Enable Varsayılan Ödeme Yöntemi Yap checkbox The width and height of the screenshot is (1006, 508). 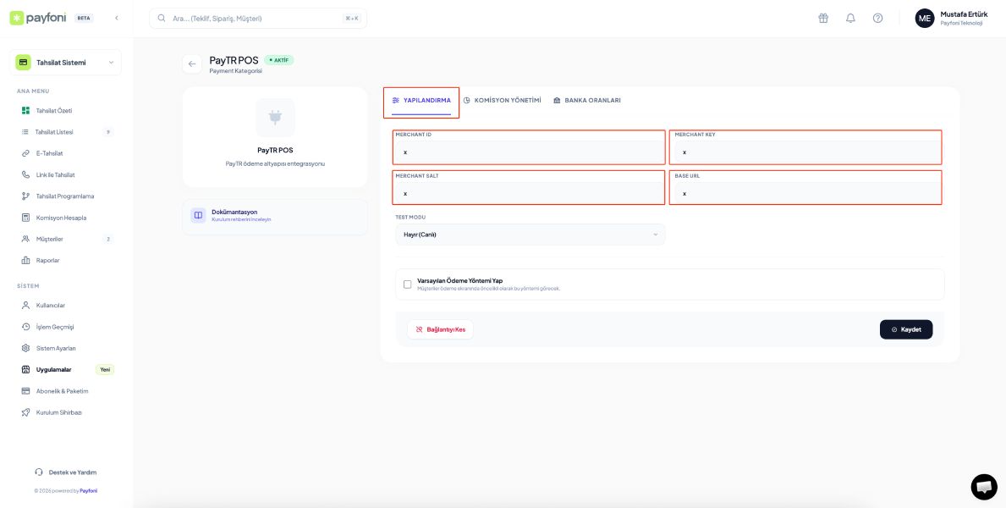[408, 284]
